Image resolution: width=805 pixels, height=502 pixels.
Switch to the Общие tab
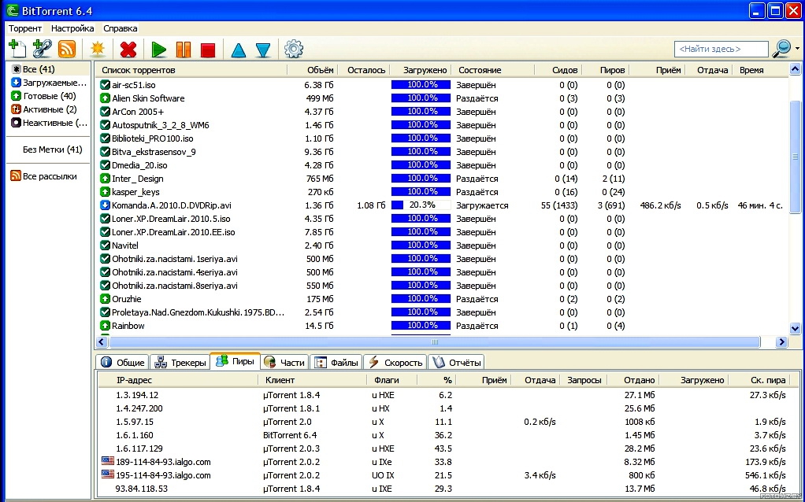(x=122, y=363)
